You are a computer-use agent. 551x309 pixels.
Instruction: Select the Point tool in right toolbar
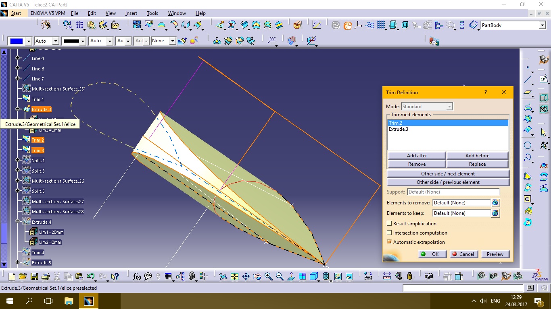coord(528,68)
